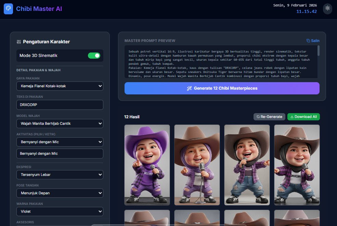Screen dimensions: 337x226
Task: Turn off Mode 3D Sinematik switch
Action: tap(94, 56)
